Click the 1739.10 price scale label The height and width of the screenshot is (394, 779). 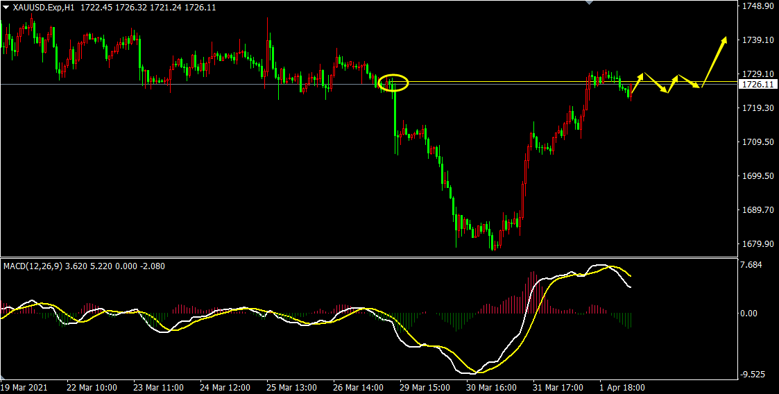coord(757,40)
